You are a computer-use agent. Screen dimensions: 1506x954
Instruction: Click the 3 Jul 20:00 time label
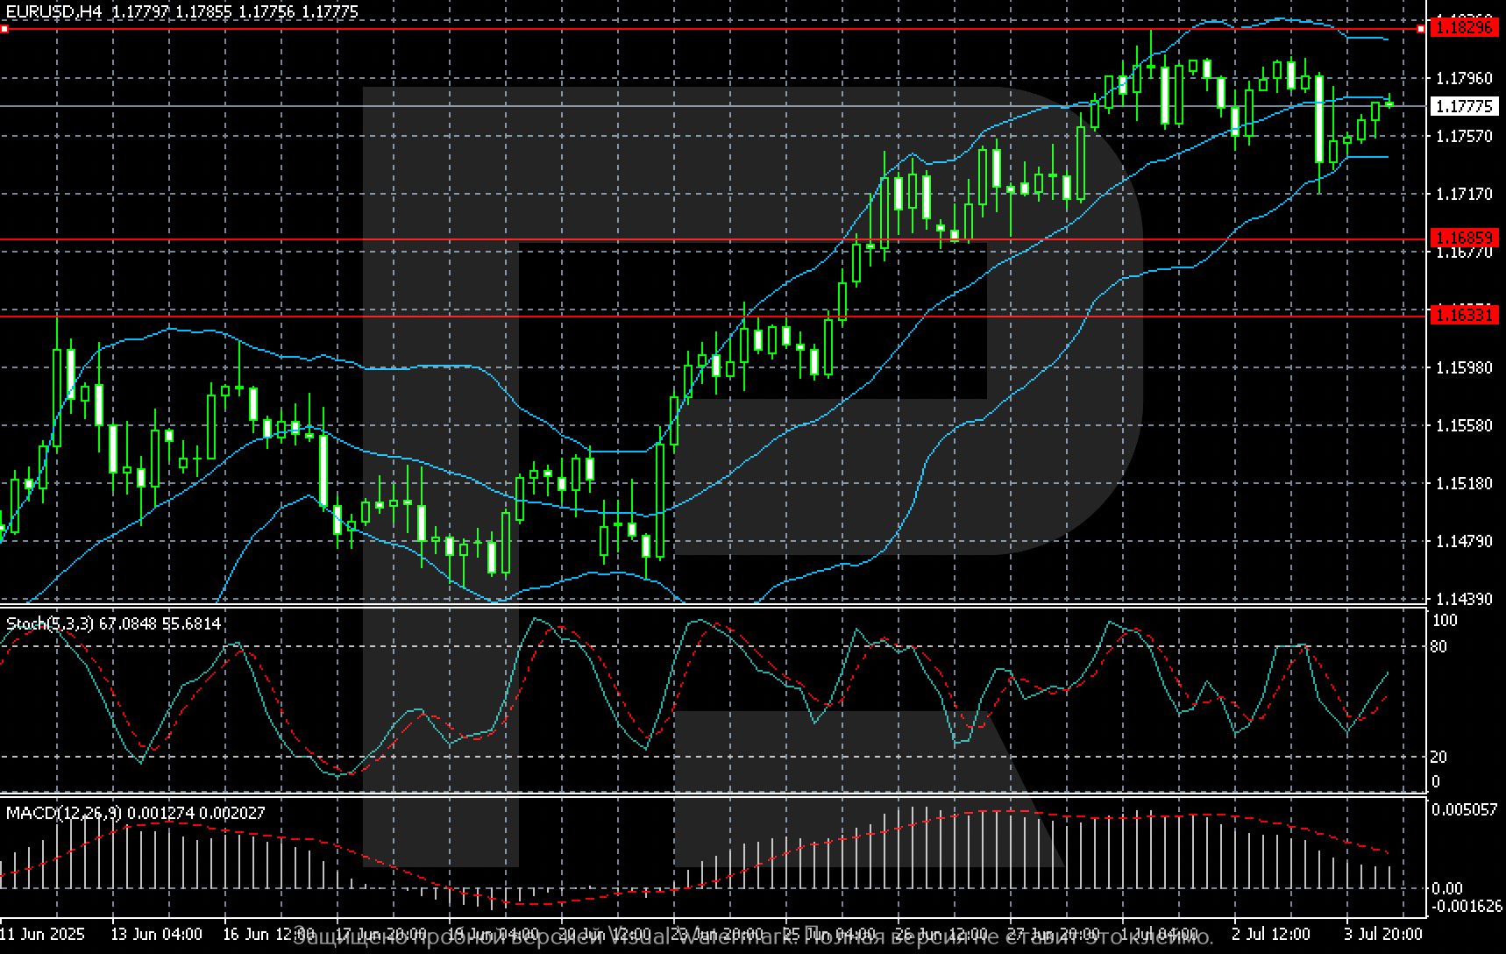click(x=1383, y=934)
